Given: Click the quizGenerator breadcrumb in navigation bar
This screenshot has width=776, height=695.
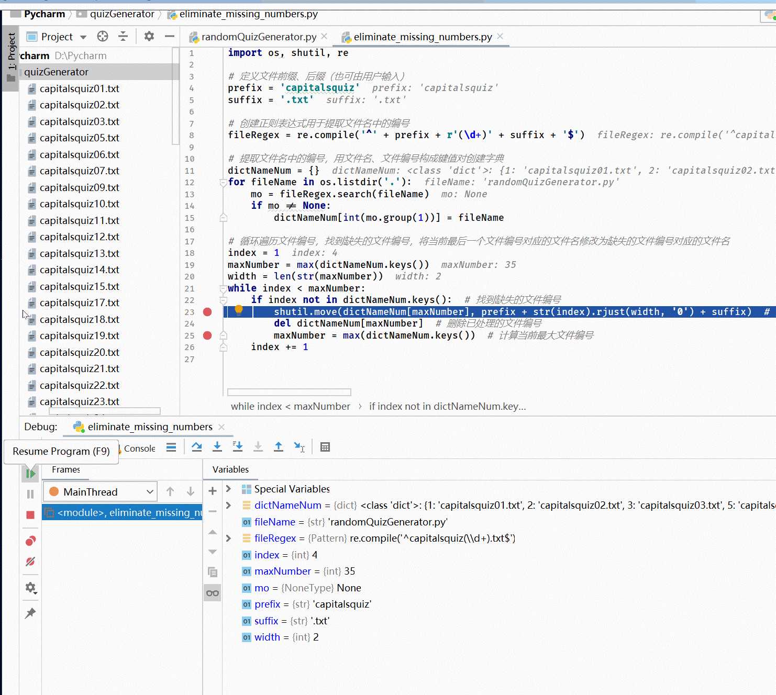Looking at the screenshot, I should point(122,14).
